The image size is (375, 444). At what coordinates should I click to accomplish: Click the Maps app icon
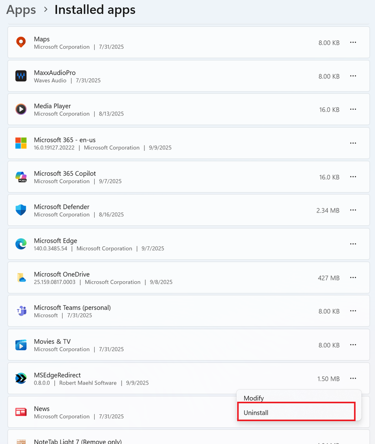click(21, 42)
